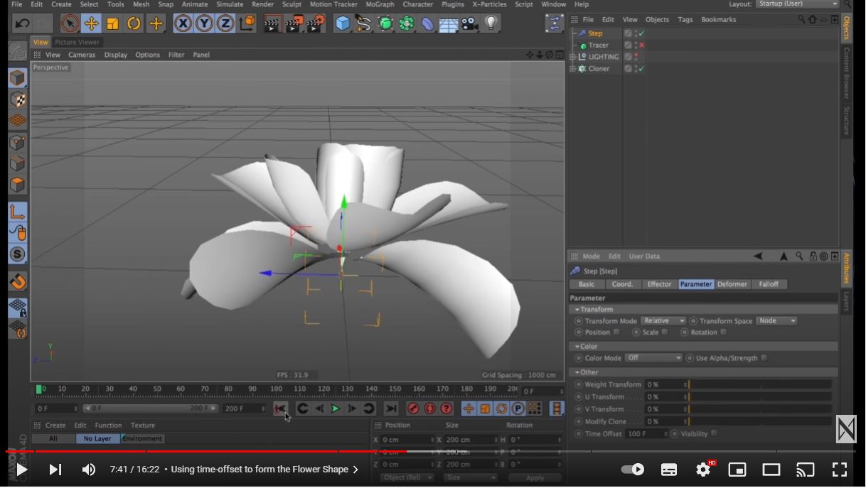Toggle the X axis lock

(183, 23)
